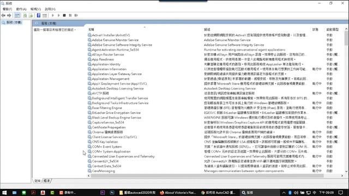Select Background Intelligent Transfer Service
Image resolution: width=349 pixels, height=196 pixels.
120,98
